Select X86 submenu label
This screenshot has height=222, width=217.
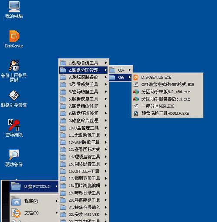click(x=121, y=78)
